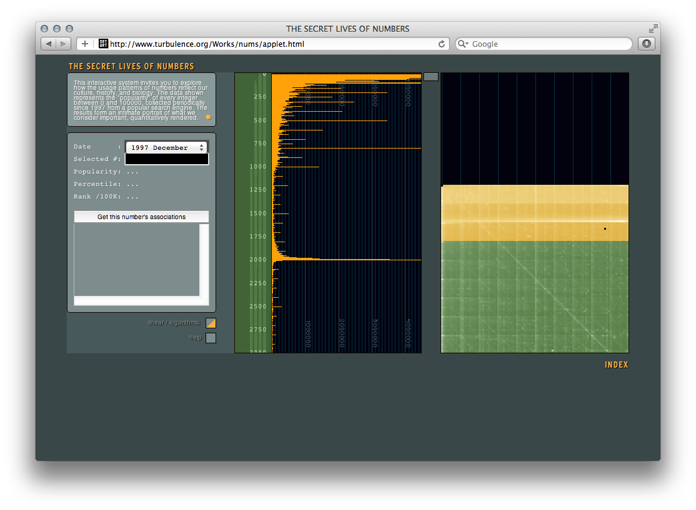Click the site favicon in address bar

(x=103, y=44)
